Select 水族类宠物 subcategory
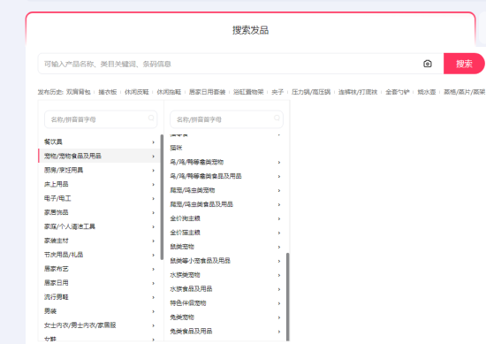Viewport: 486px width, 344px height. (225, 275)
